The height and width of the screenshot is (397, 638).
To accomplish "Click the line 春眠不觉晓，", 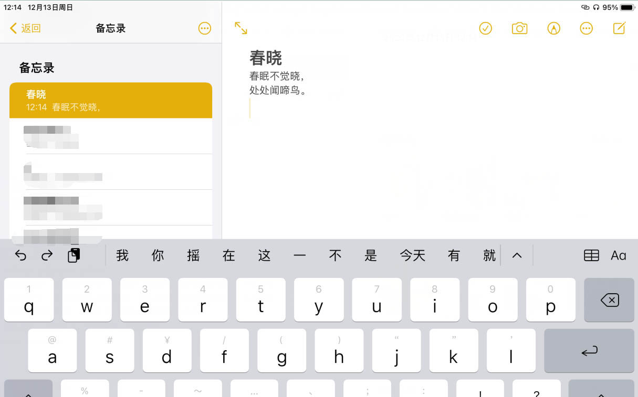I will tap(277, 76).
